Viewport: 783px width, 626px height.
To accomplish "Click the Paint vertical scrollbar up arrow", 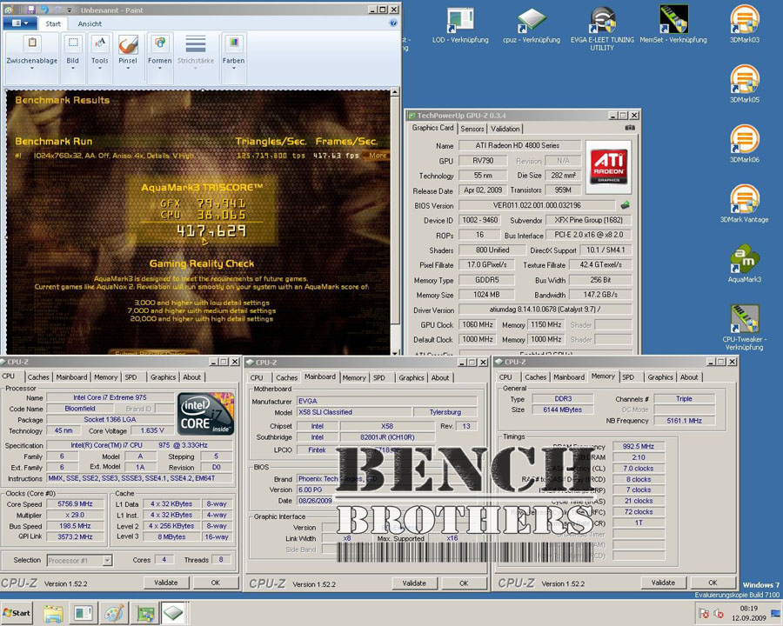I will coord(394,92).
